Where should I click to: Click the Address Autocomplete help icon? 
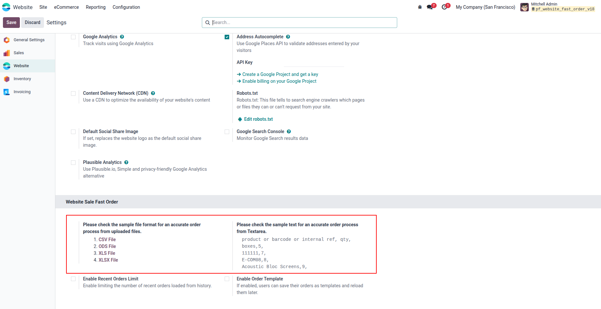288,37
